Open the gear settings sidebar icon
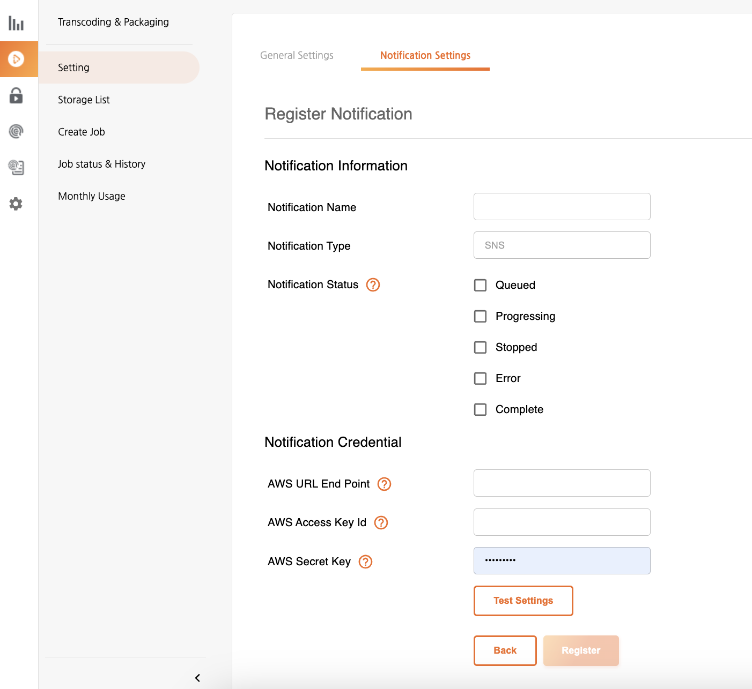This screenshot has width=752, height=689. pyautogui.click(x=16, y=204)
